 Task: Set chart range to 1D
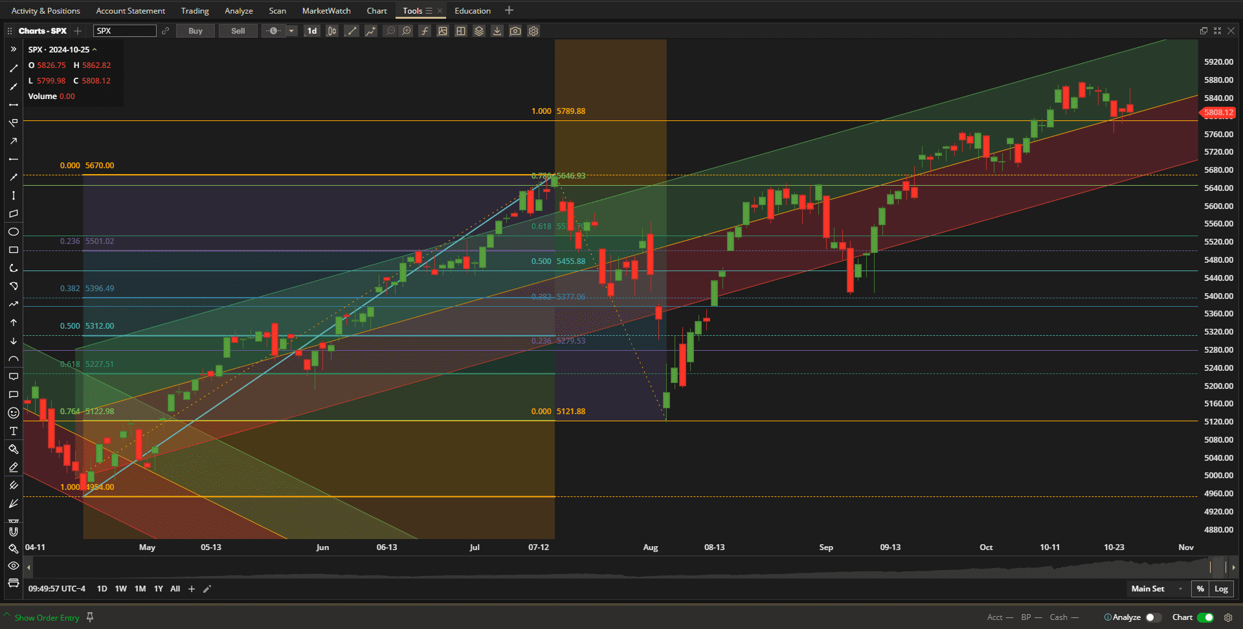[x=102, y=589]
